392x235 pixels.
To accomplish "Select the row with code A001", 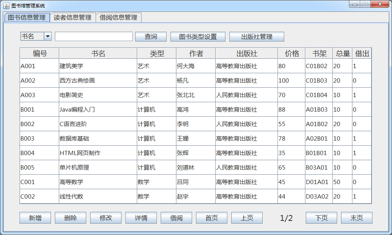I will coord(196,66).
